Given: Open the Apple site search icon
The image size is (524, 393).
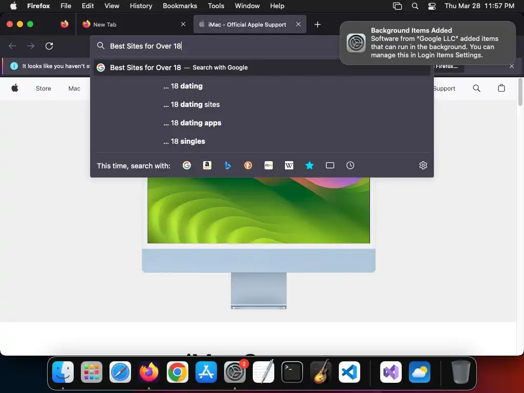Looking at the screenshot, I should [x=476, y=88].
